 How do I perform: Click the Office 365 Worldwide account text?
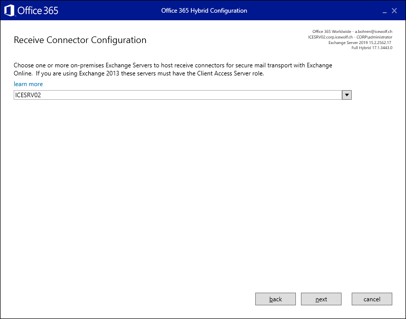(352, 31)
